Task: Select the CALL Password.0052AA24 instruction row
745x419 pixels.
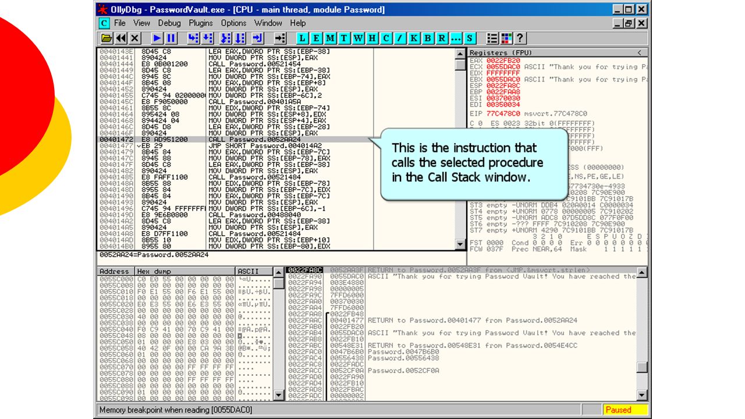Action: pyautogui.click(x=275, y=140)
